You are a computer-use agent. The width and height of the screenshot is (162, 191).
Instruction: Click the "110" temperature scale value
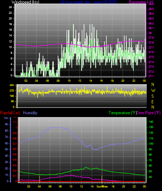(151, 138)
